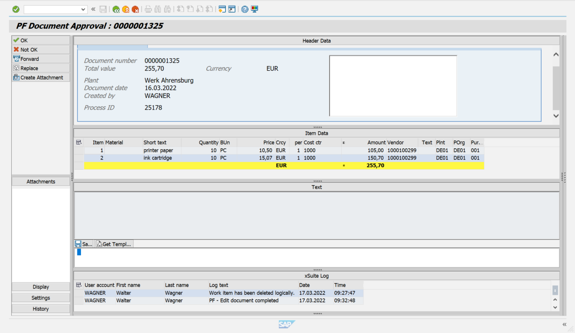Click the layout icon in xSuite Log
The width and height of the screenshot is (575, 333).
(80, 285)
